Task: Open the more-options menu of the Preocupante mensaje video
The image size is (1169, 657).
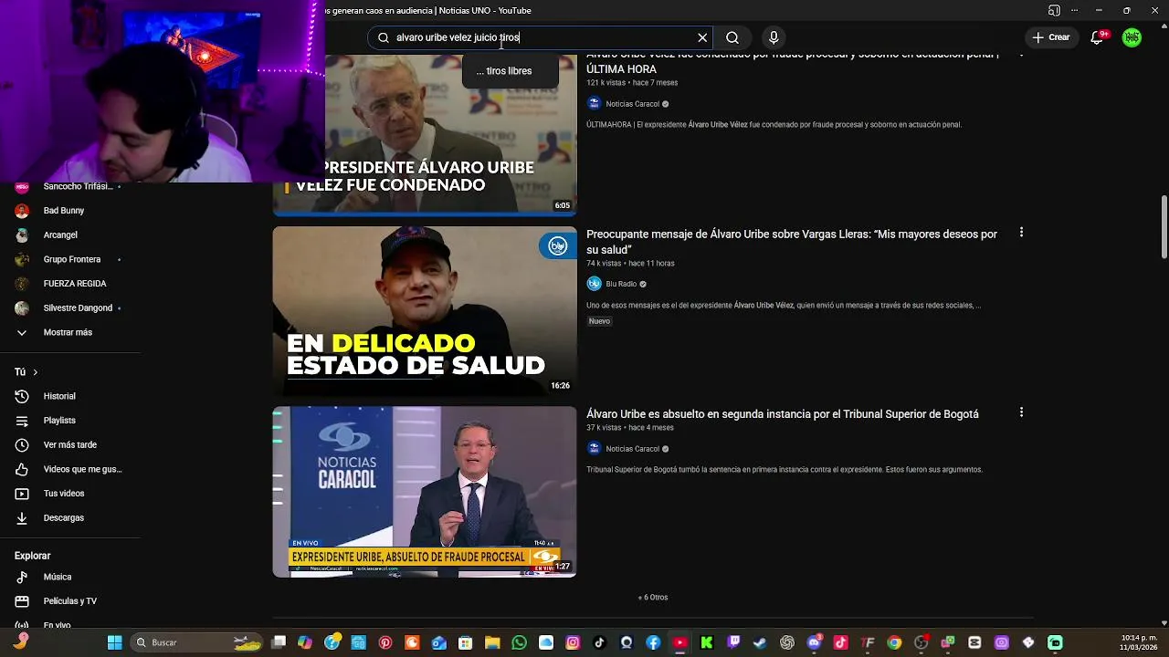Action: coord(1021,233)
